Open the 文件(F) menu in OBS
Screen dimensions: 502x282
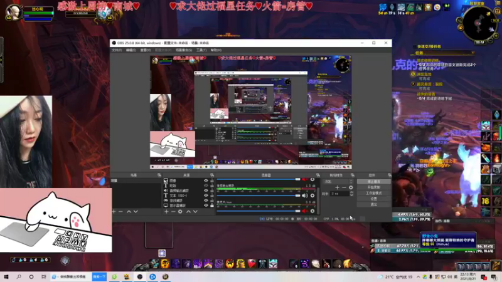(x=117, y=50)
